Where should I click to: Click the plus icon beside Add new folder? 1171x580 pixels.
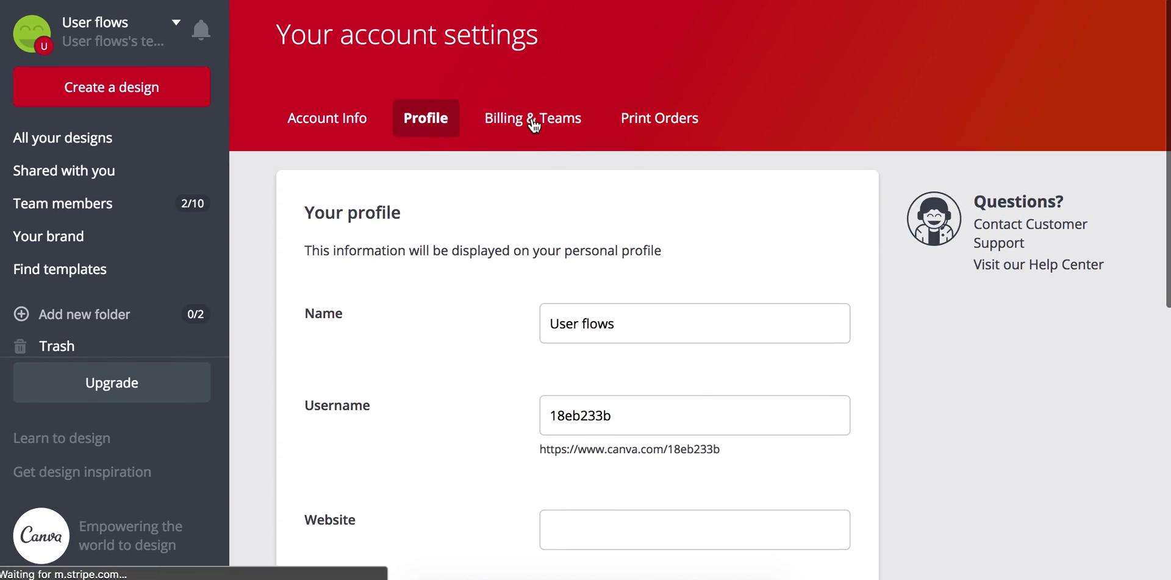click(x=21, y=314)
